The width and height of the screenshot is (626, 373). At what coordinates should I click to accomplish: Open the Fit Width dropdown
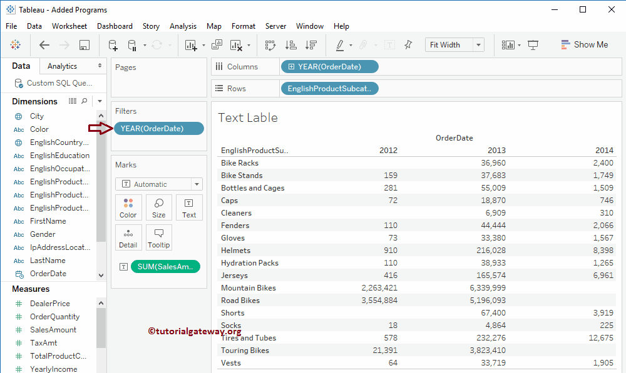478,44
